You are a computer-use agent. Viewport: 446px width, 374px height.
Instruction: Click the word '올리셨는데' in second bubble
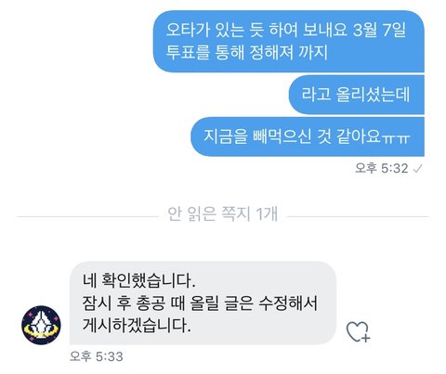click(x=374, y=95)
